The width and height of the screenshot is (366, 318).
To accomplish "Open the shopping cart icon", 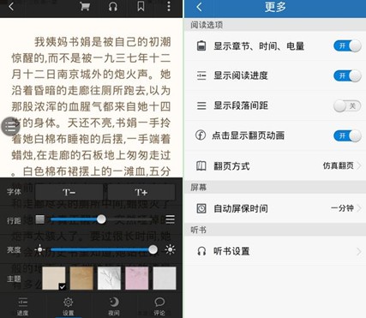I will 85,6.
